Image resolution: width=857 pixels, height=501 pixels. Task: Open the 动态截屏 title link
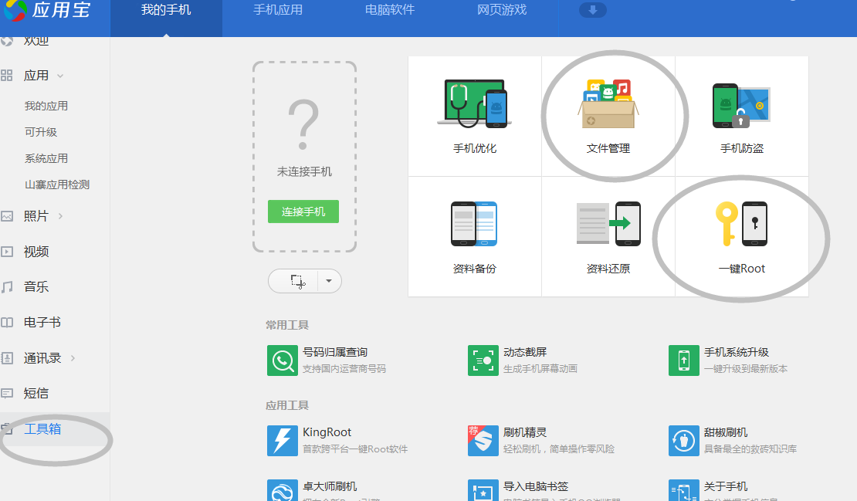(x=525, y=352)
